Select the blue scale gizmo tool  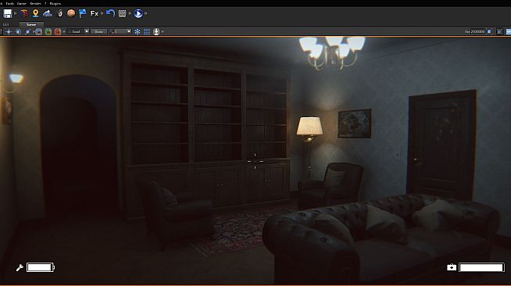[27, 31]
